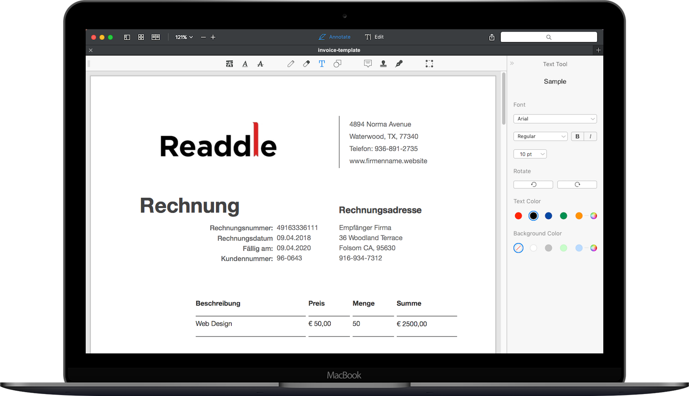Add a new tab

click(x=598, y=50)
